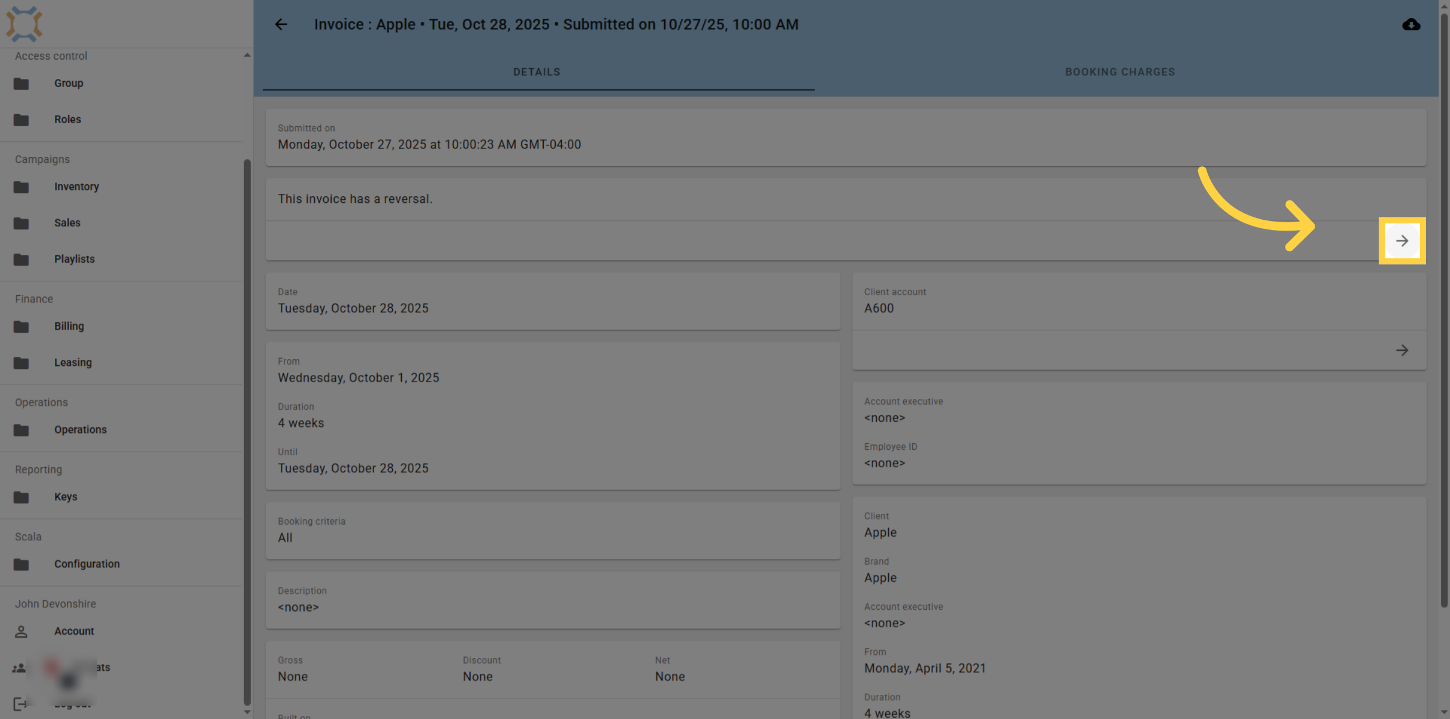Click Date value Tuesday, October 28, 2025
Image resolution: width=1450 pixels, height=719 pixels.
pyautogui.click(x=353, y=308)
